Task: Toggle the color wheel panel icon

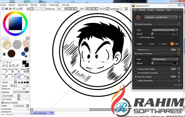Action: pyautogui.click(x=3, y=9)
